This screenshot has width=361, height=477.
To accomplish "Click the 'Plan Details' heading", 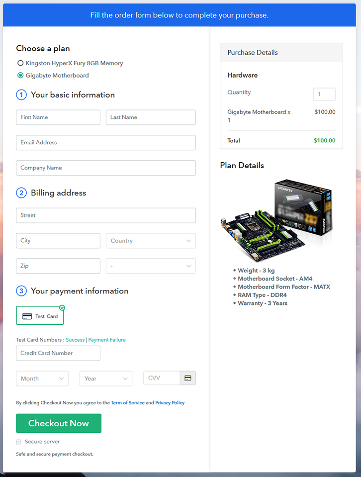I will (x=242, y=166).
